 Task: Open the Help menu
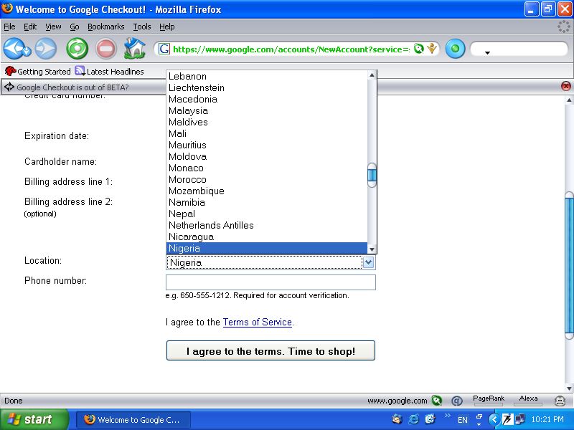pos(167,27)
